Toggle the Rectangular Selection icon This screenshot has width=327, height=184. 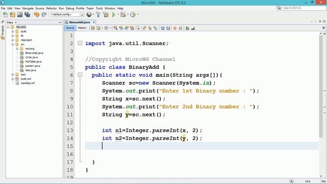coord(137,28)
